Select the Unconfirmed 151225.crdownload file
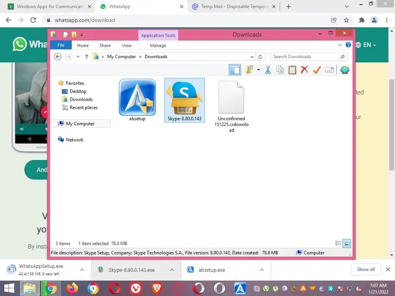 tap(231, 106)
